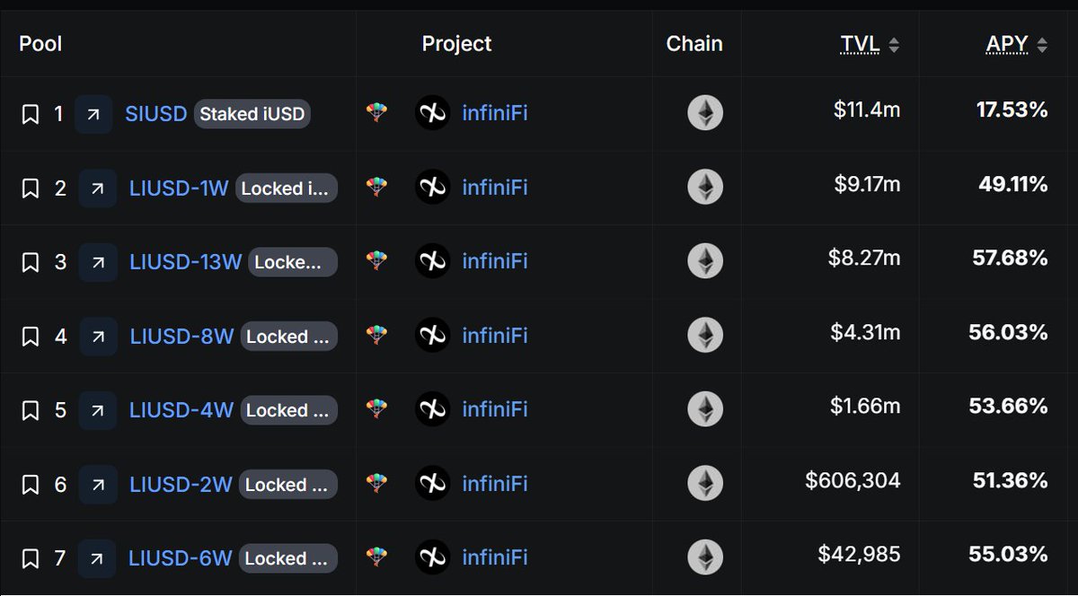The height and width of the screenshot is (596, 1078).
Task: Click the Chain column header
Action: (694, 43)
